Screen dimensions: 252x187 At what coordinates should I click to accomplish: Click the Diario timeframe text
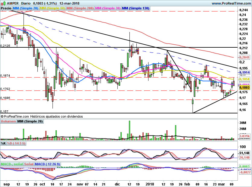click(x=26, y=3)
